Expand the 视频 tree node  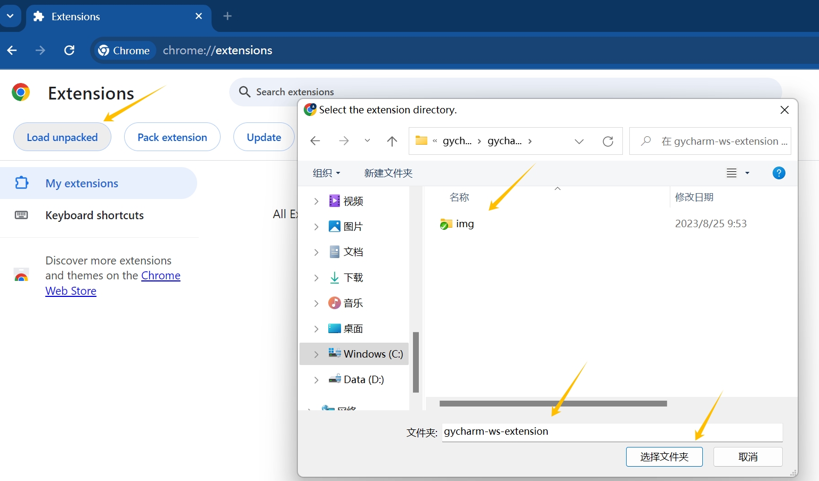[317, 201]
